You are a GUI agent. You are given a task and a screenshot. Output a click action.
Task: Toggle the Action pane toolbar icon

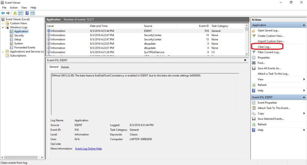click(x=32, y=13)
